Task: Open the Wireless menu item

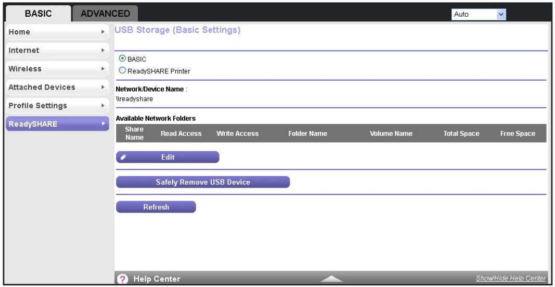Action: click(x=57, y=69)
